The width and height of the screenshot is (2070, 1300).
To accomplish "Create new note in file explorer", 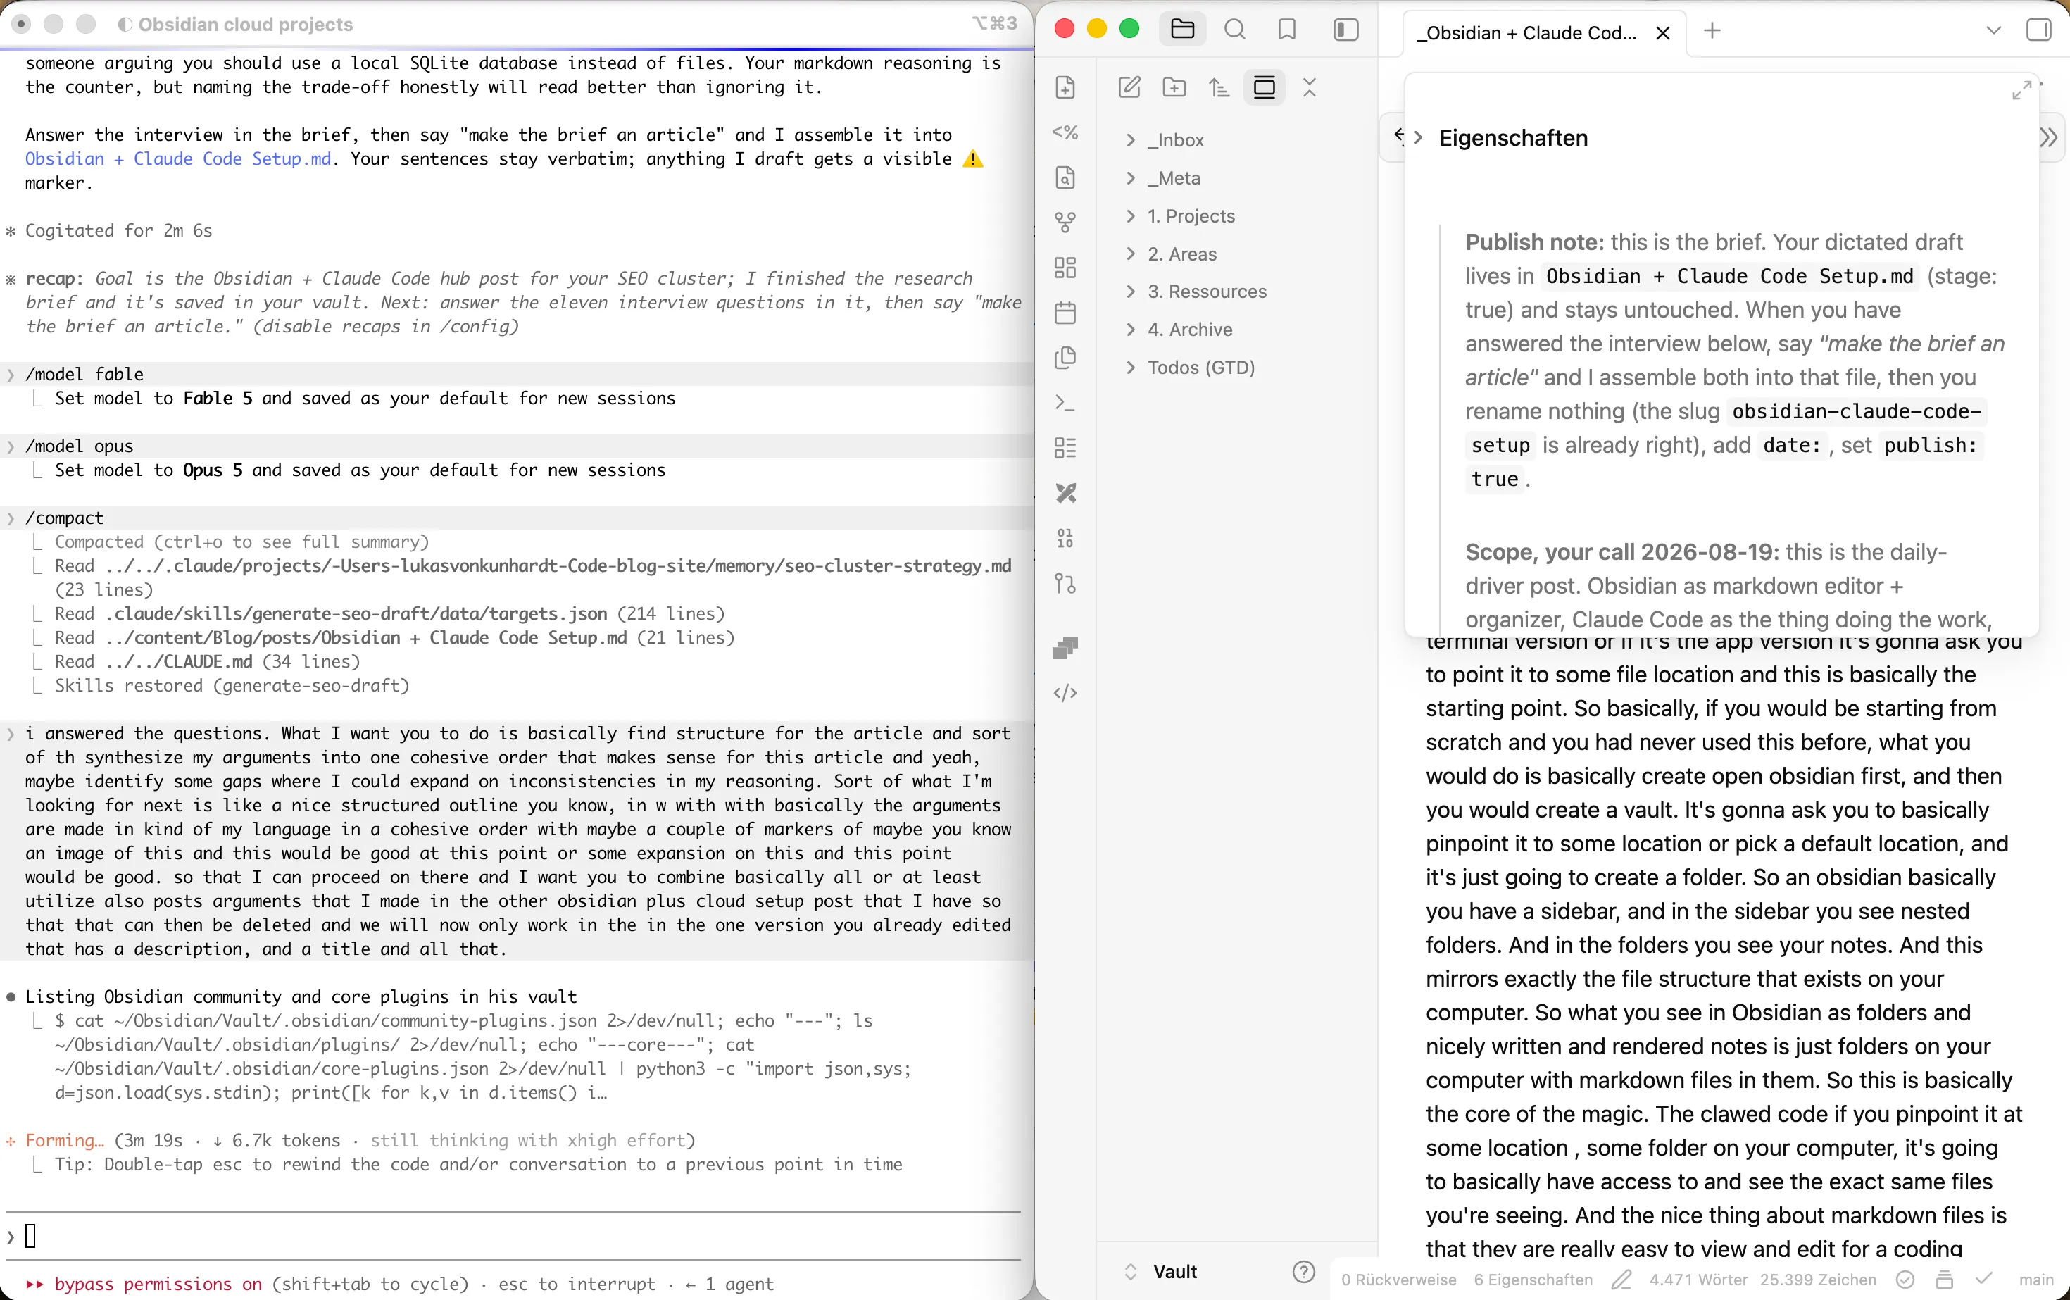I will tap(1129, 87).
